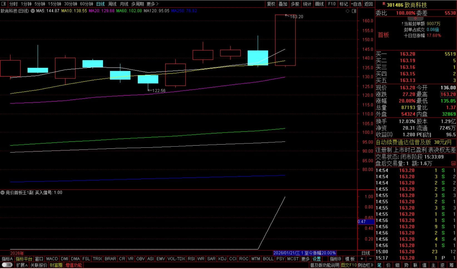Open F10 company info
This screenshot has width=457, height=269.
(332, 4)
